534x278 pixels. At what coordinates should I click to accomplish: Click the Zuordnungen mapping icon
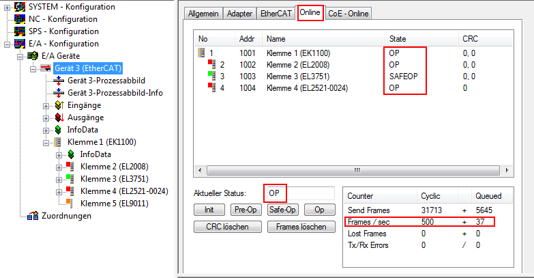32,216
